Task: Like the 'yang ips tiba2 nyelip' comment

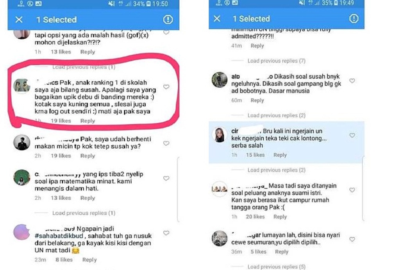Action: pos(166,179)
